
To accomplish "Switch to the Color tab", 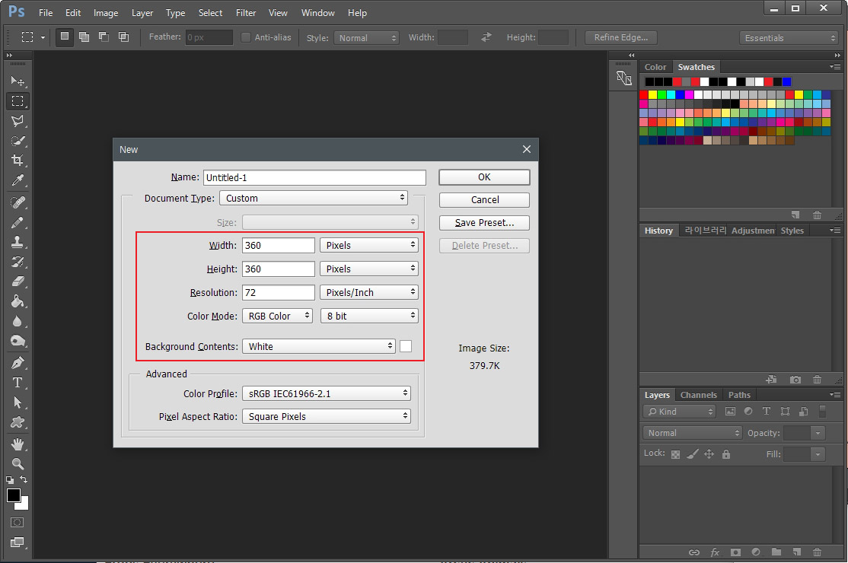I will pyautogui.click(x=655, y=67).
